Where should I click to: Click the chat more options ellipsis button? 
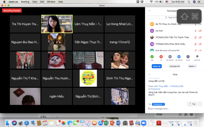point(200,104)
